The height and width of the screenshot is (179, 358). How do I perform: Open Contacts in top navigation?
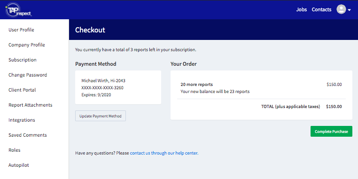click(321, 9)
